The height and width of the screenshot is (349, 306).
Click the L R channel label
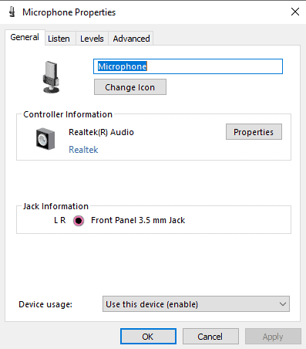(x=60, y=220)
